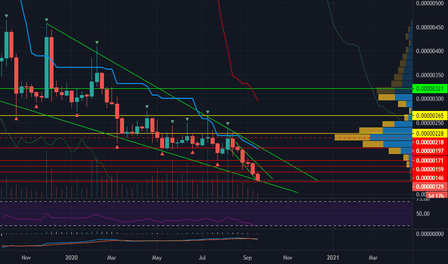Click the 2020 label on time axis

[x=72, y=258]
